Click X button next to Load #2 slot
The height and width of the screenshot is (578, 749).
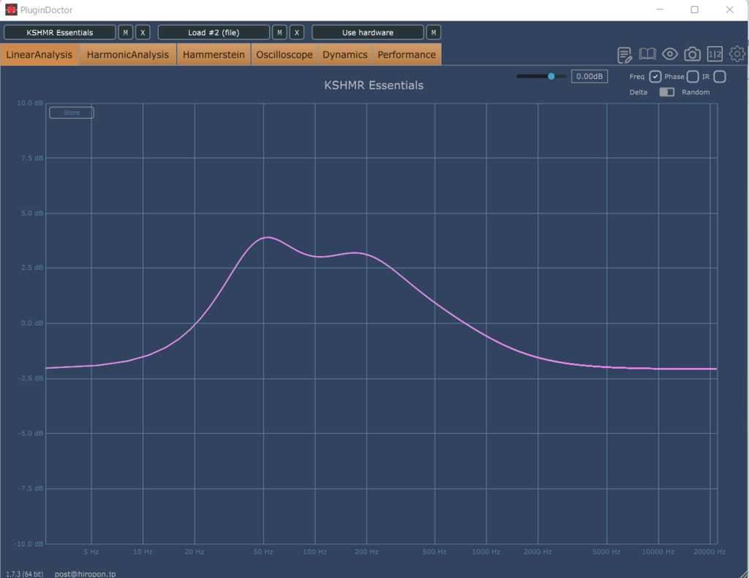click(x=297, y=32)
